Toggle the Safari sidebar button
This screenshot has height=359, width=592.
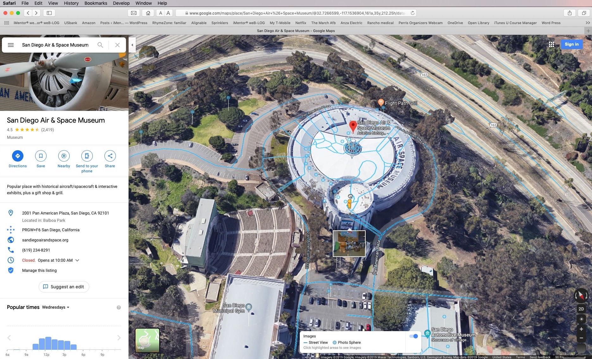[x=49, y=13]
